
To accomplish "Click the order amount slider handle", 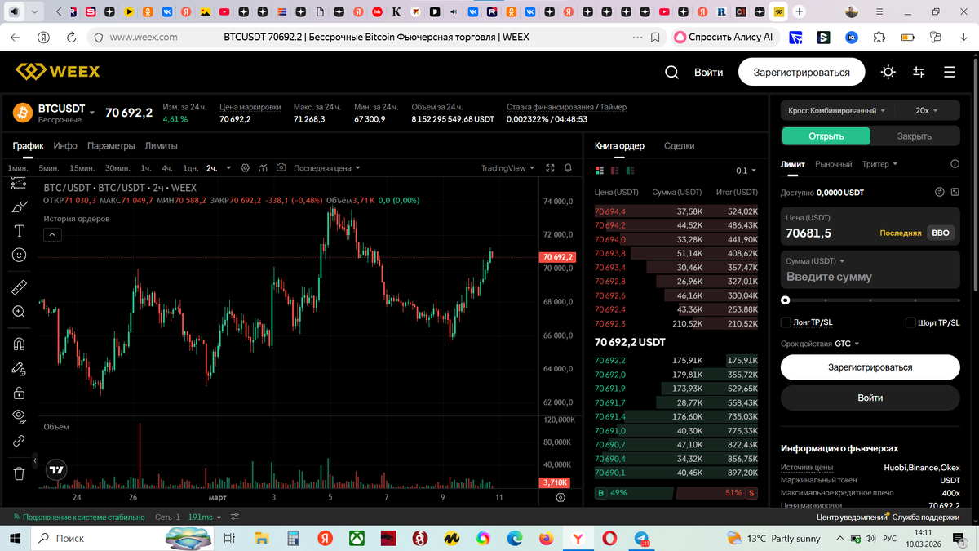I will click(786, 300).
